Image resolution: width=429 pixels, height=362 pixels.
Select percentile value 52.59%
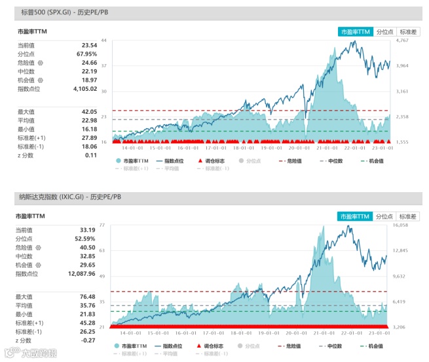tap(84, 239)
